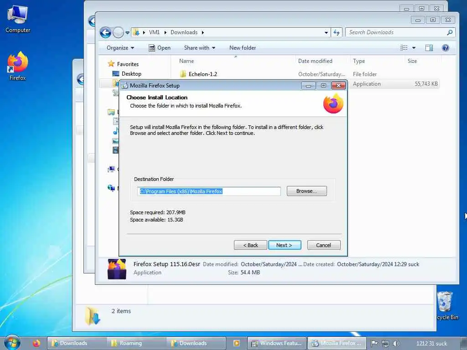Screen dimensions: 467x350
Task: Click Downloads in the address breadcrumb
Action: click(184, 32)
